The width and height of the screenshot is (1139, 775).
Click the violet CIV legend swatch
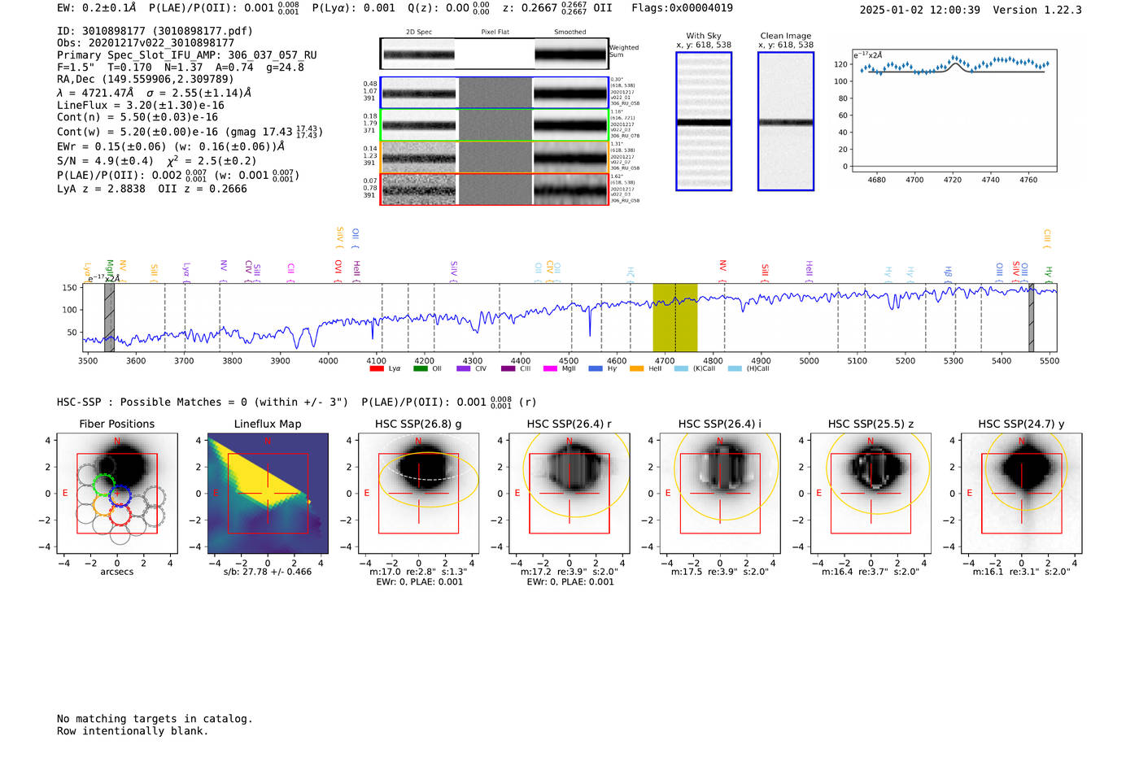464,369
